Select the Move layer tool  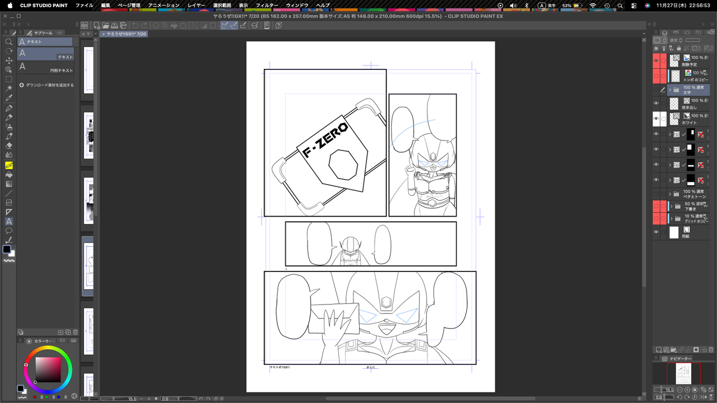point(9,60)
